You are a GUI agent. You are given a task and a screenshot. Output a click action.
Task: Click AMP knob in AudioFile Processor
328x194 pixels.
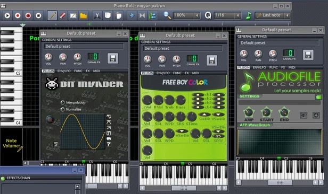(x=249, y=112)
